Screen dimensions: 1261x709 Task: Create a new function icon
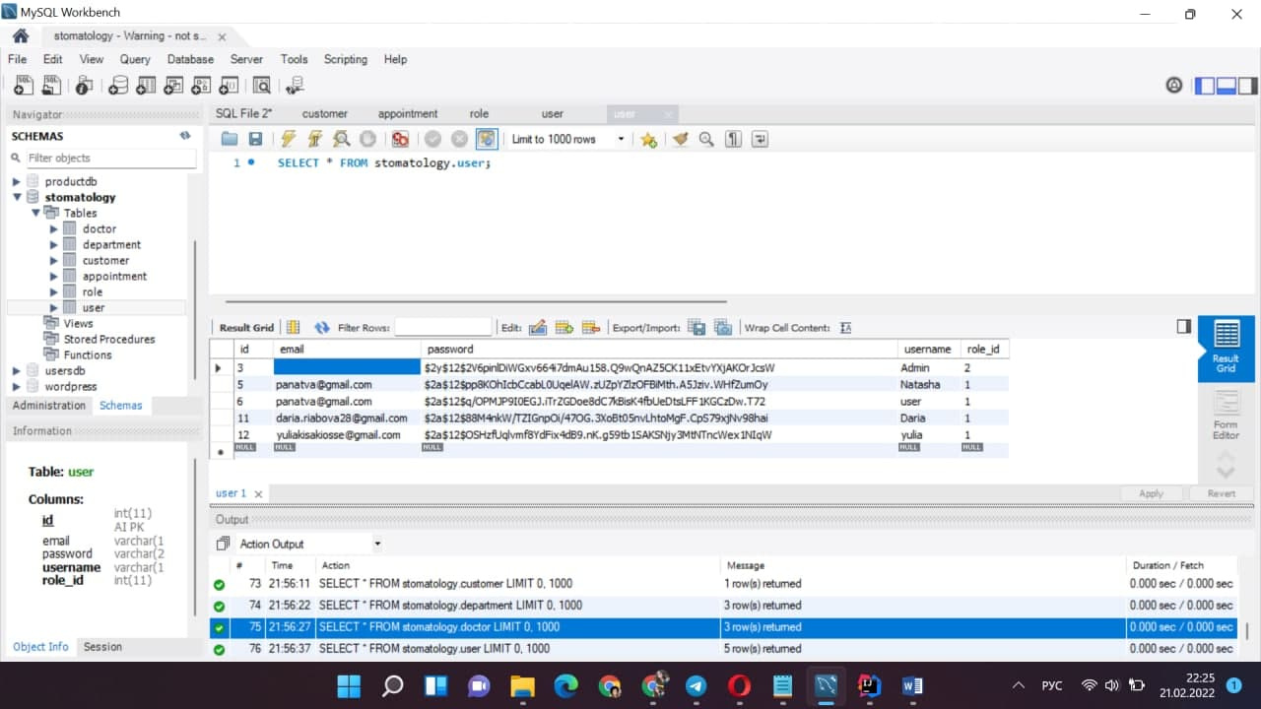[229, 86]
